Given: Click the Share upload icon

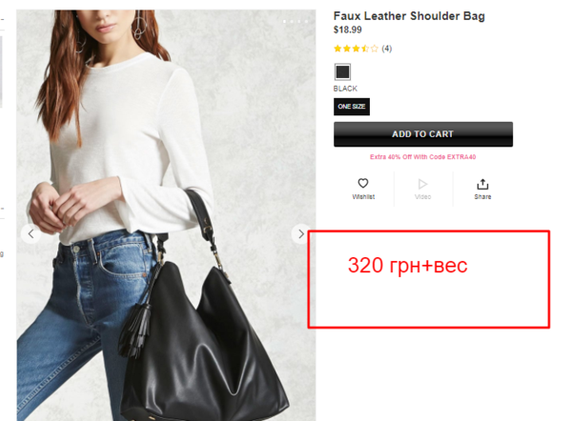Looking at the screenshot, I should [x=482, y=184].
